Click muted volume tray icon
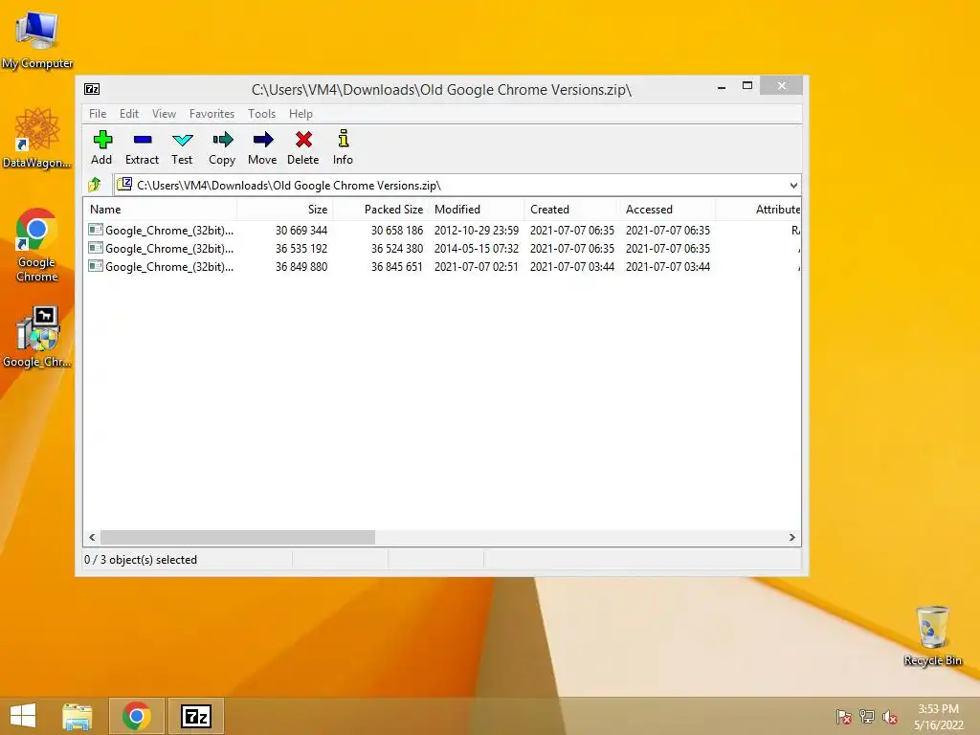The height and width of the screenshot is (735, 980). [890, 717]
